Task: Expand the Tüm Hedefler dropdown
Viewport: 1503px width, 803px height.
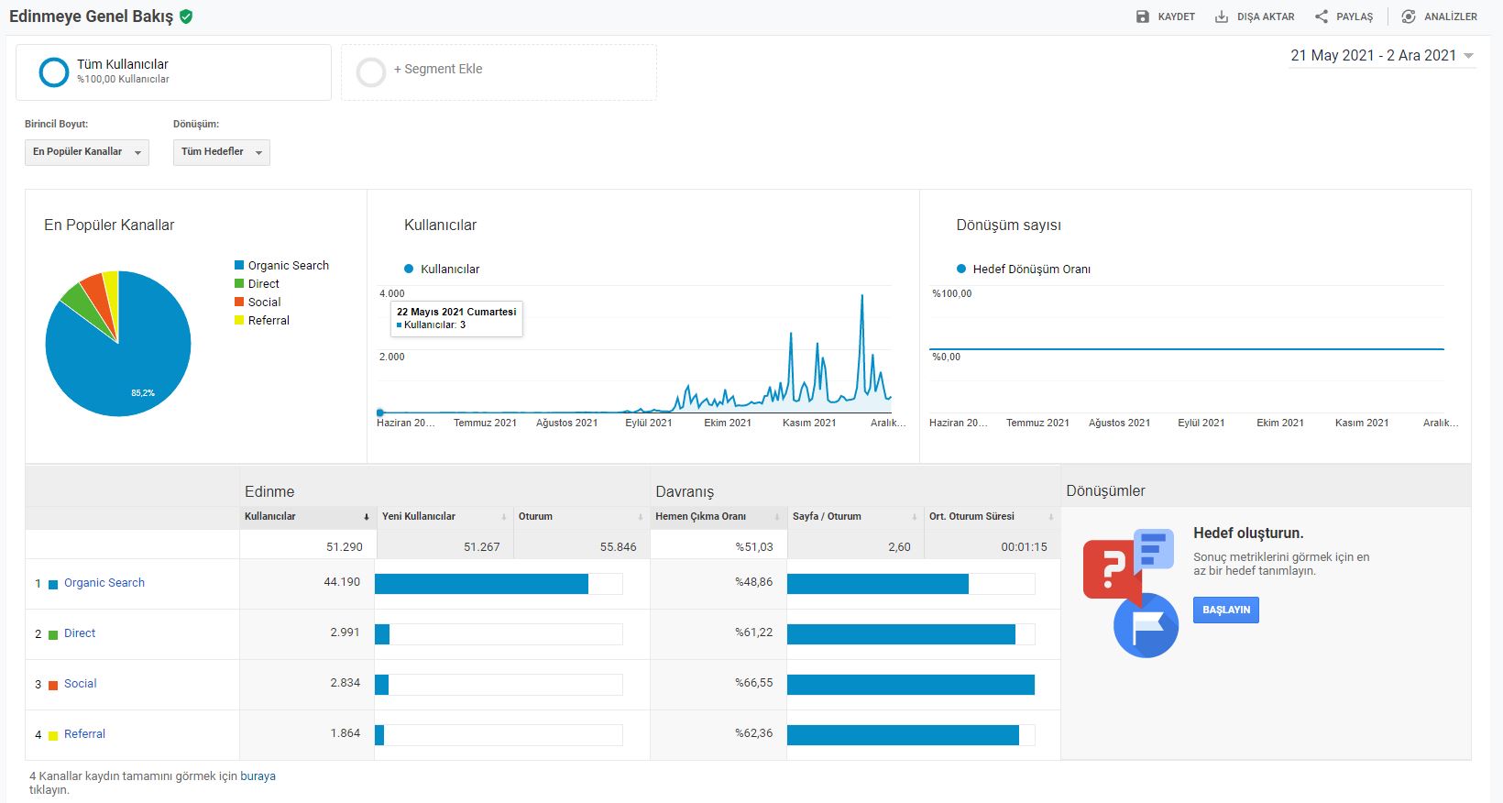Action: [x=221, y=152]
